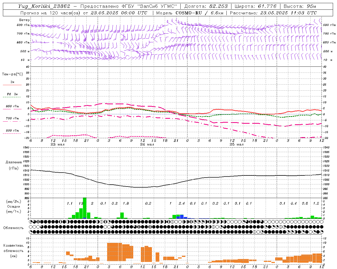Click the 'Облачность' cloud cover label
The image size is (337, 269).
13,228
